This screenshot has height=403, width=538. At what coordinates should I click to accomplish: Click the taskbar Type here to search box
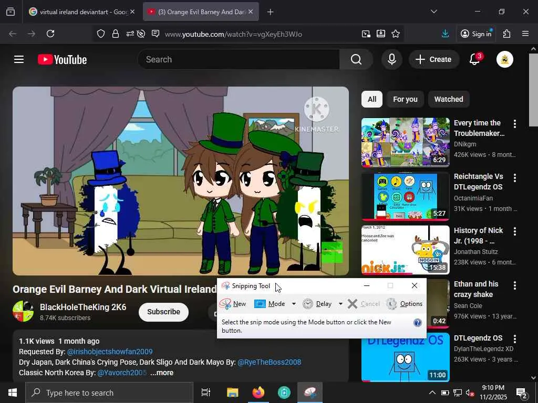(109, 393)
